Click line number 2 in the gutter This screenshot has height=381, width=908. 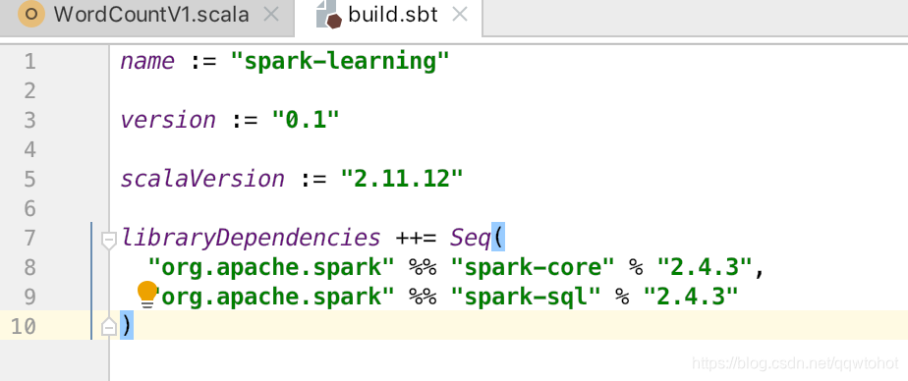(29, 91)
